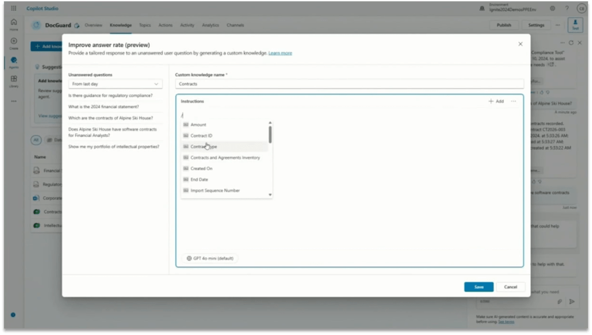
Task: Choose 'End Date' in the field list
Action: 199,180
